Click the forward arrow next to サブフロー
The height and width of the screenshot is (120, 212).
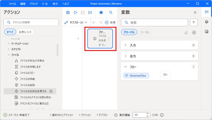100,22
